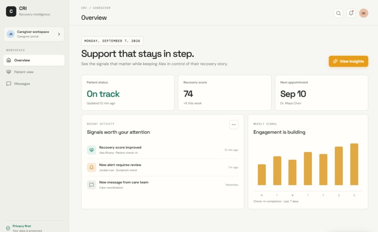Screen dimensions: 378x232
Task: Click the sparkle icon on View insights
Action: (335, 61)
